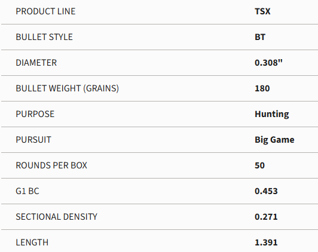Click the DIAMETER label
Image resolution: width=318 pixels, height=252 pixels.
(36, 63)
